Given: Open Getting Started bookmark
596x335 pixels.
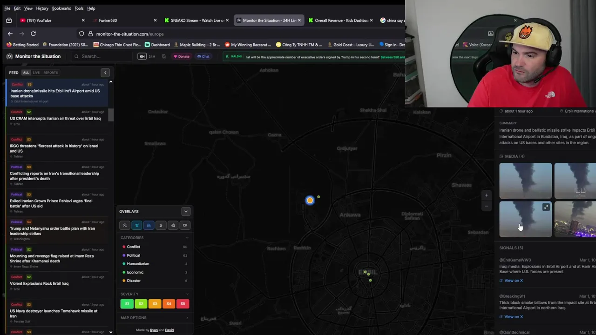Looking at the screenshot, I should click(22, 45).
